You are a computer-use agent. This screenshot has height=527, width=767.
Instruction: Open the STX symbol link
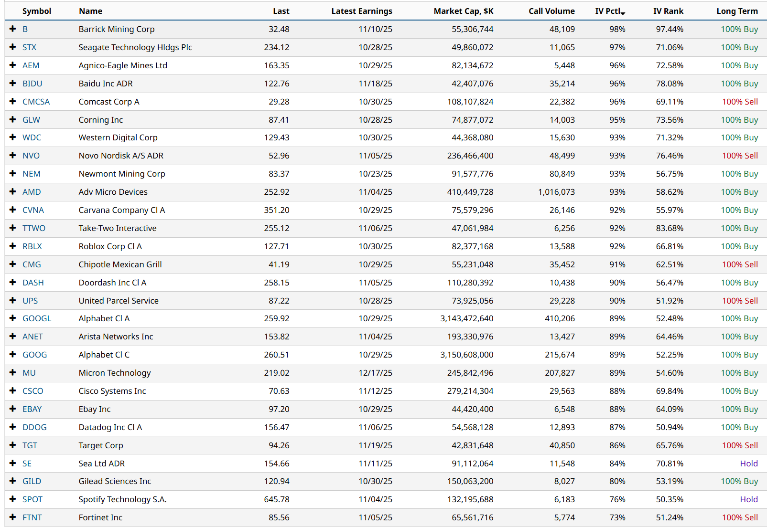tap(29, 47)
